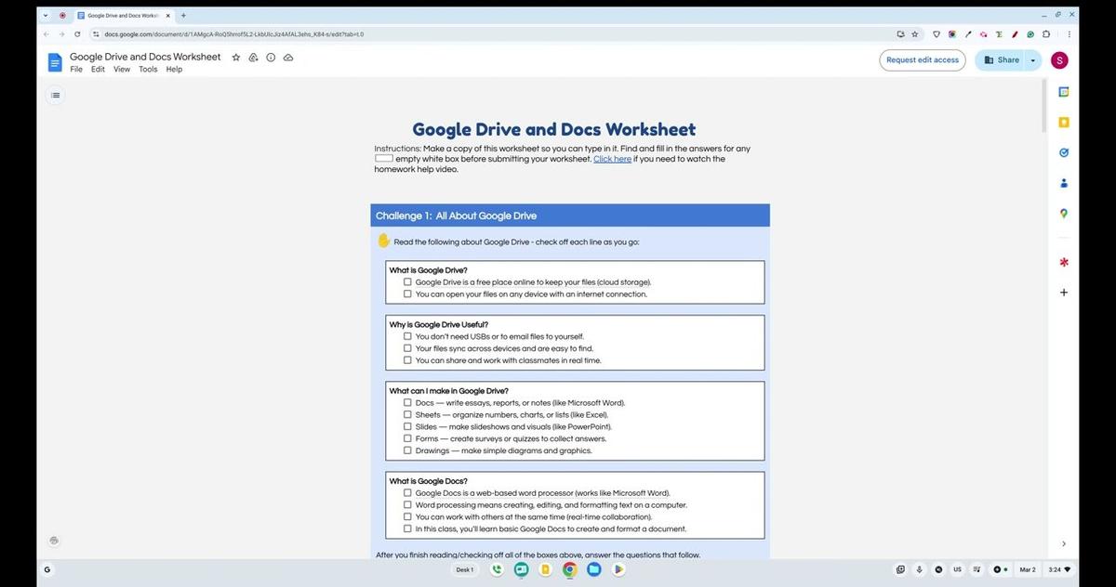This screenshot has width=1116, height=587.
Task: Tick the 'You don't need USBs' checkbox
Action: [x=407, y=336]
